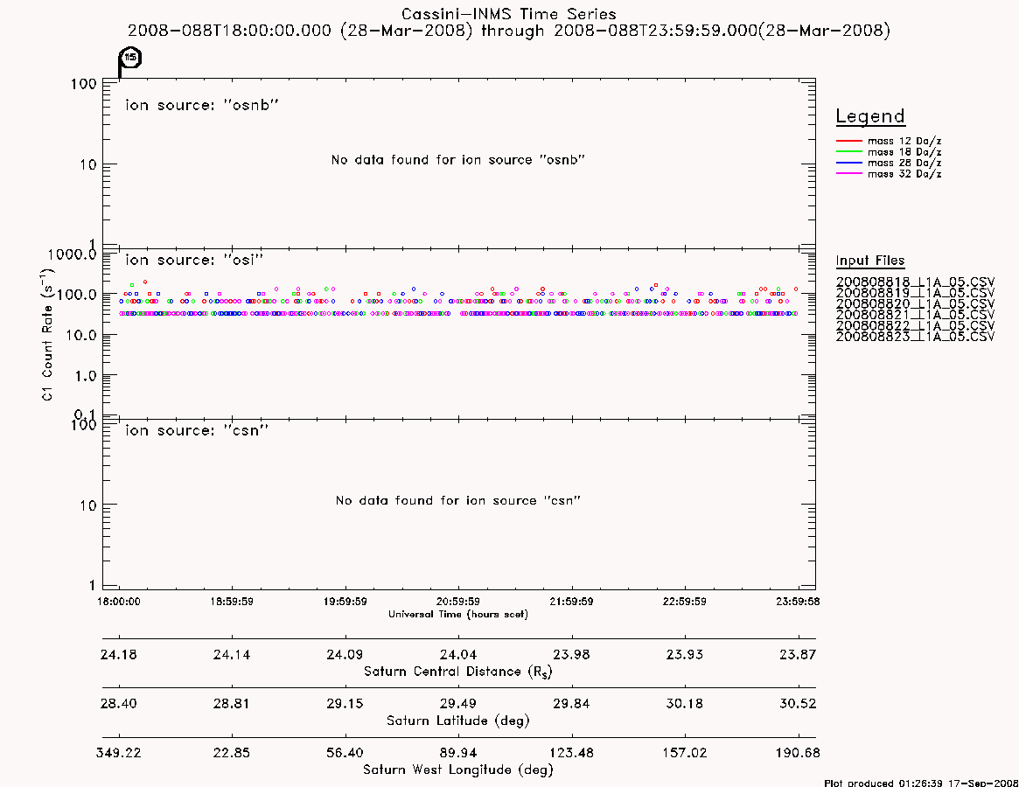
Task: Click the magenta mass 32 legend line
Action: click(x=848, y=173)
